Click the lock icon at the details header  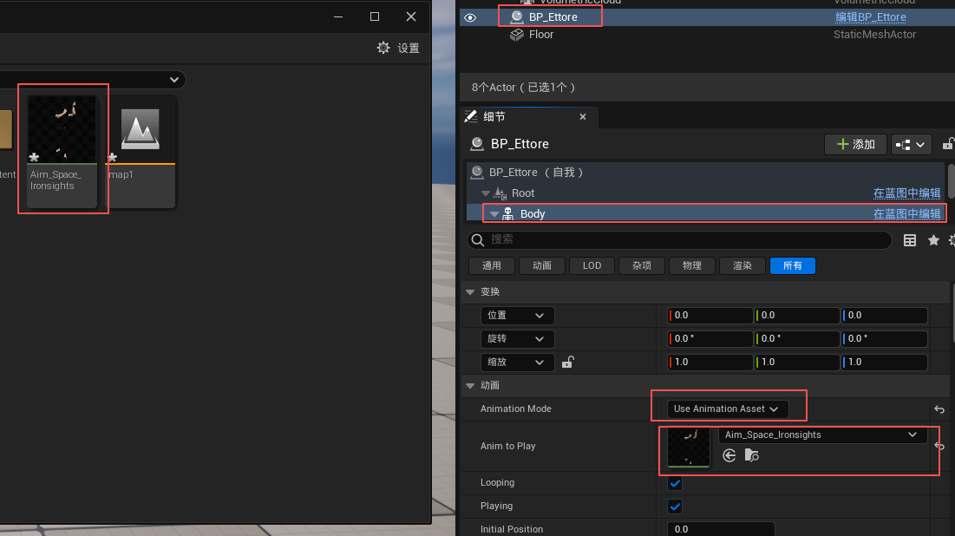tap(948, 144)
